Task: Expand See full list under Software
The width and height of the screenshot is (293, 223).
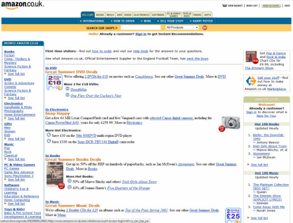Action: pos(16,204)
